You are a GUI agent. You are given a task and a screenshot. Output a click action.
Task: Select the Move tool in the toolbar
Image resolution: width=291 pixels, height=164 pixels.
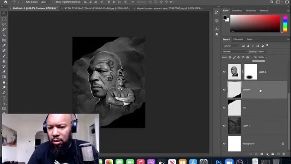tap(4, 14)
